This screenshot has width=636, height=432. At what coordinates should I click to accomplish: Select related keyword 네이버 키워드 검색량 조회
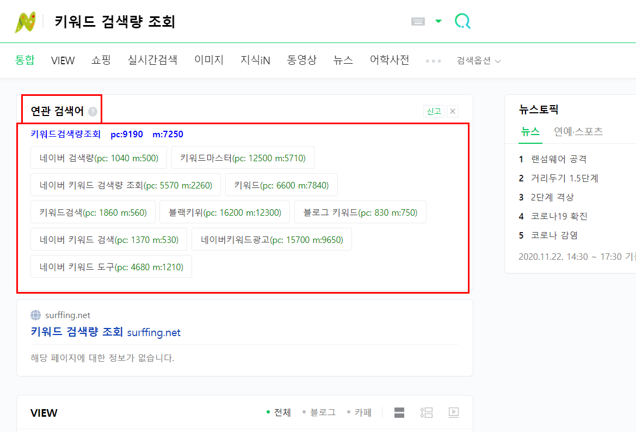pyautogui.click(x=126, y=185)
